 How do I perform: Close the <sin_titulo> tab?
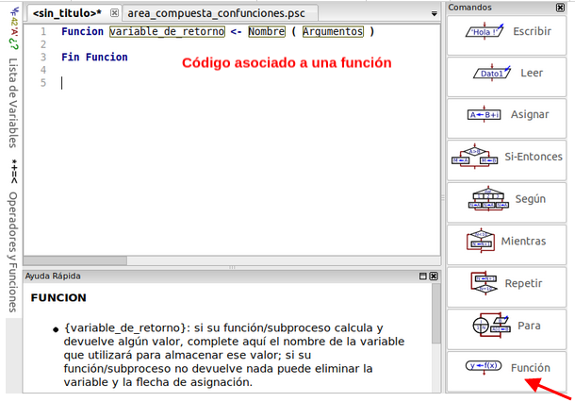[114, 13]
